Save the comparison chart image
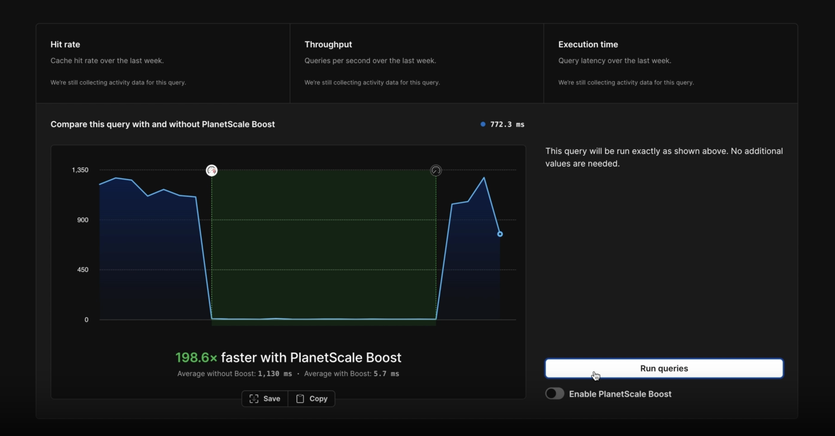Screen dimensions: 835x436 coord(265,398)
